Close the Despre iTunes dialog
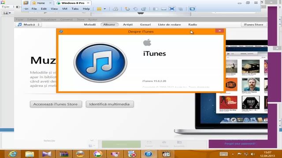The height and width of the screenshot is (158, 282). pyautogui.click(x=219, y=31)
